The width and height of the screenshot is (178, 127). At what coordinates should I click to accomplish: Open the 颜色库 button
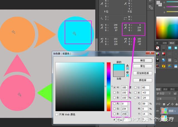coord(143,80)
